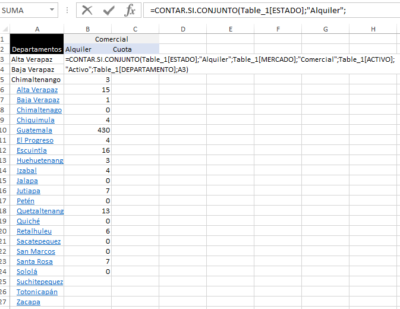Click the Cuota column heading cell

[123, 49]
